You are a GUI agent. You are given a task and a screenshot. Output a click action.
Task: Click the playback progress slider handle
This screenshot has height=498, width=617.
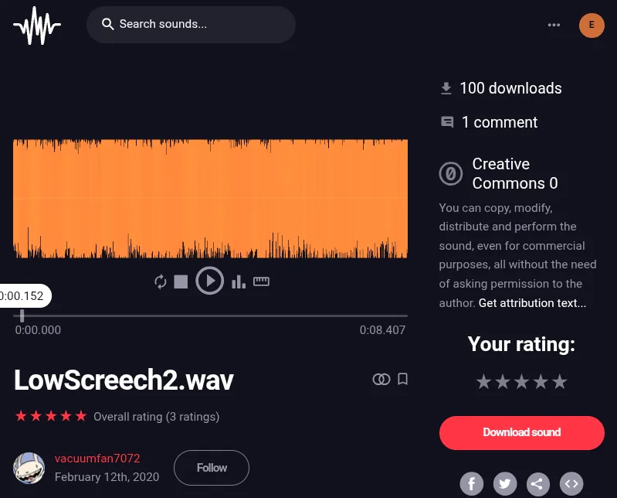click(x=22, y=316)
